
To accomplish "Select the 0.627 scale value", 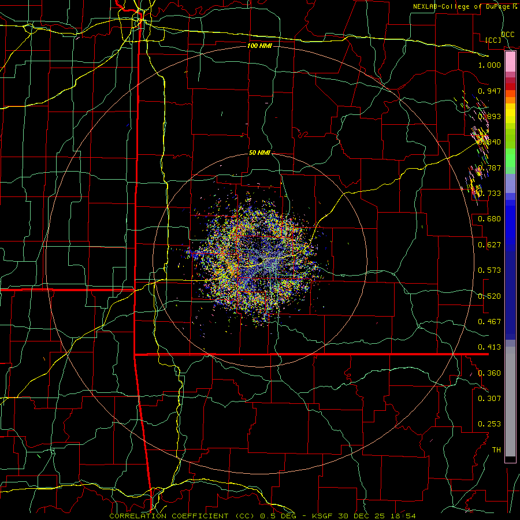I will [x=489, y=245].
